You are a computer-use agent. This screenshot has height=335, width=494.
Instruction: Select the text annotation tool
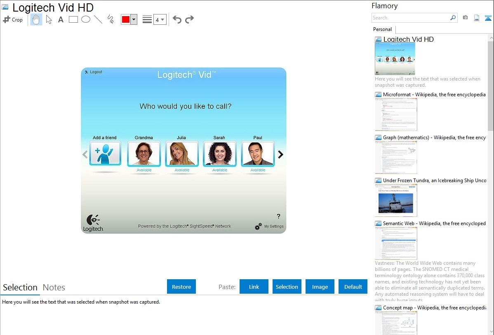click(x=61, y=19)
